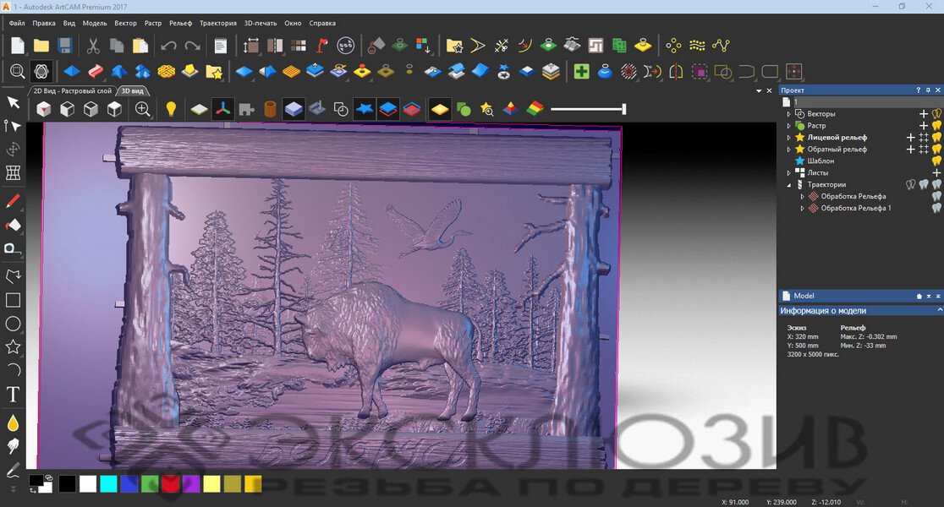Select the circle drawing tool
Viewport: 944px width, 507px height.
[14, 324]
